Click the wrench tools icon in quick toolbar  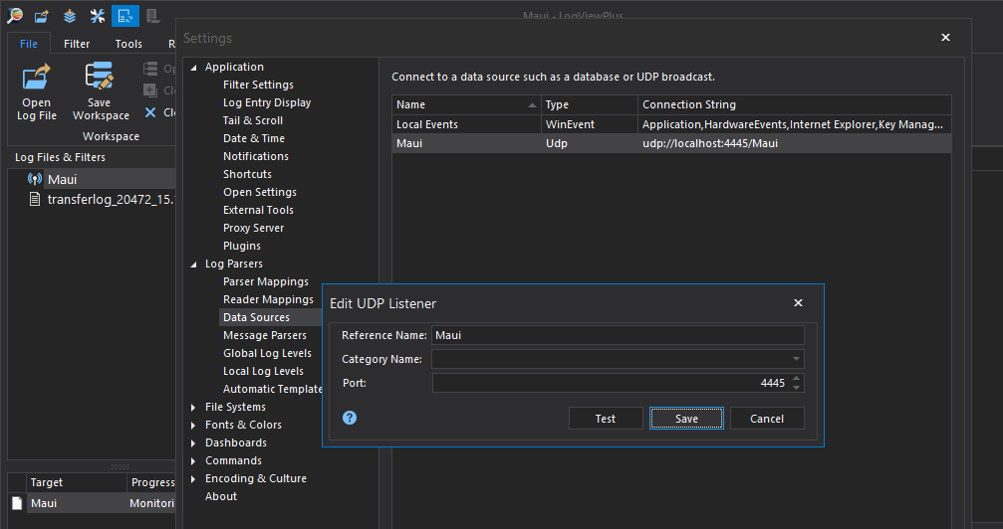tap(98, 15)
